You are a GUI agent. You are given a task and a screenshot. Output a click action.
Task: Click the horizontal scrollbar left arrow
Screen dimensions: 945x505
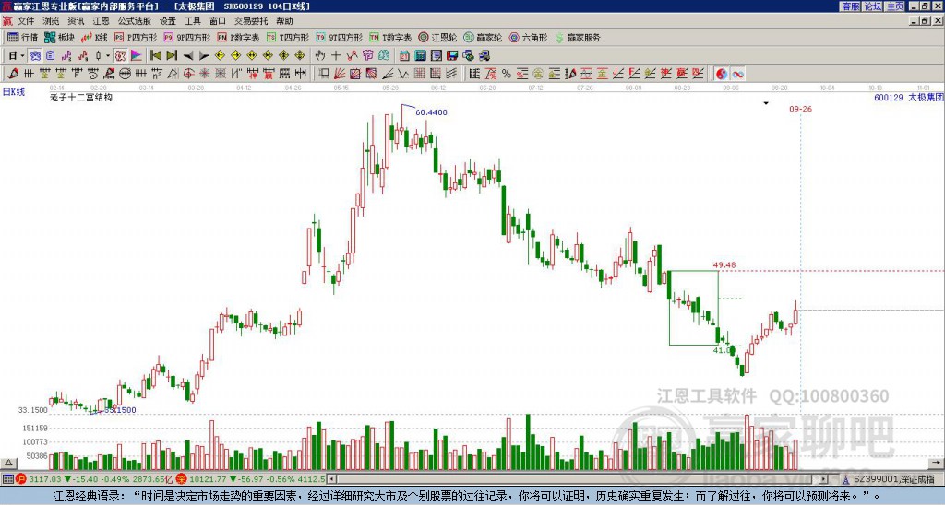pyautogui.click(x=331, y=479)
